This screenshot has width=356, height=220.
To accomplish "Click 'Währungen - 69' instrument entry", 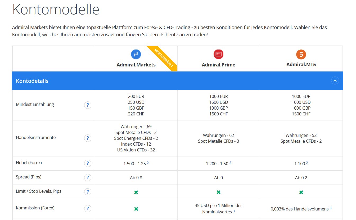I will click(x=136, y=127).
